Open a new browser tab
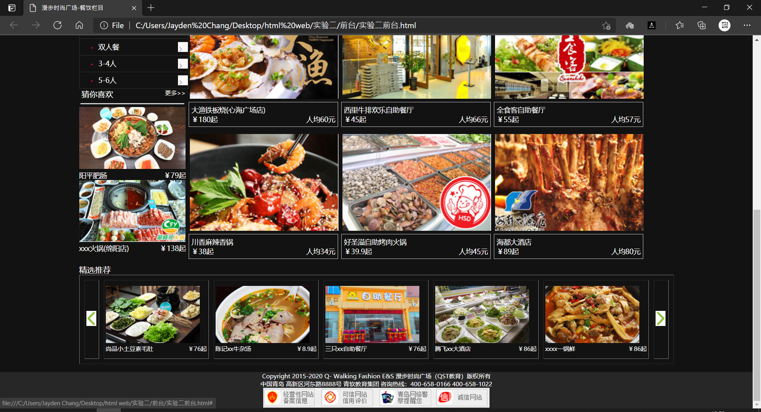The image size is (761, 412). point(151,8)
